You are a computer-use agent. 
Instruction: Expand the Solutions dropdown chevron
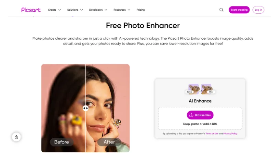point(82,10)
